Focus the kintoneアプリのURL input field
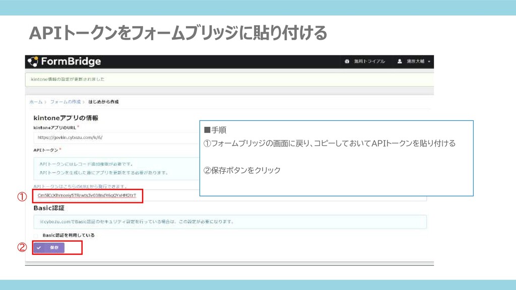516x290 pixels. [x=116, y=137]
